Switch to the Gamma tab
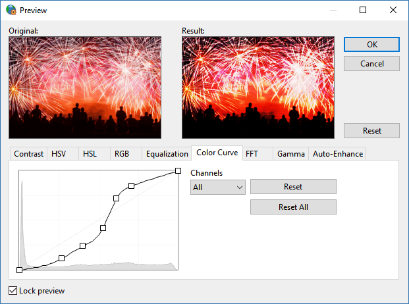The width and height of the screenshot is (409, 304). [290, 154]
